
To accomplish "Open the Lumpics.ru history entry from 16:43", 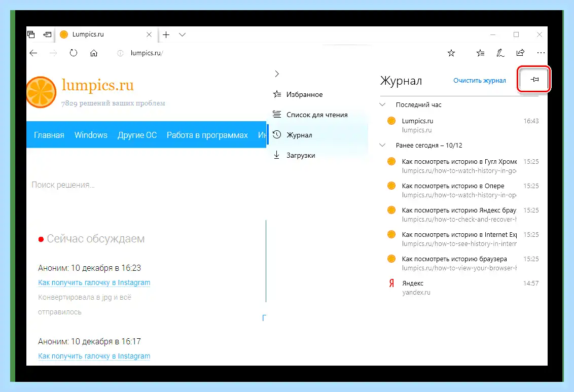I will [x=463, y=125].
